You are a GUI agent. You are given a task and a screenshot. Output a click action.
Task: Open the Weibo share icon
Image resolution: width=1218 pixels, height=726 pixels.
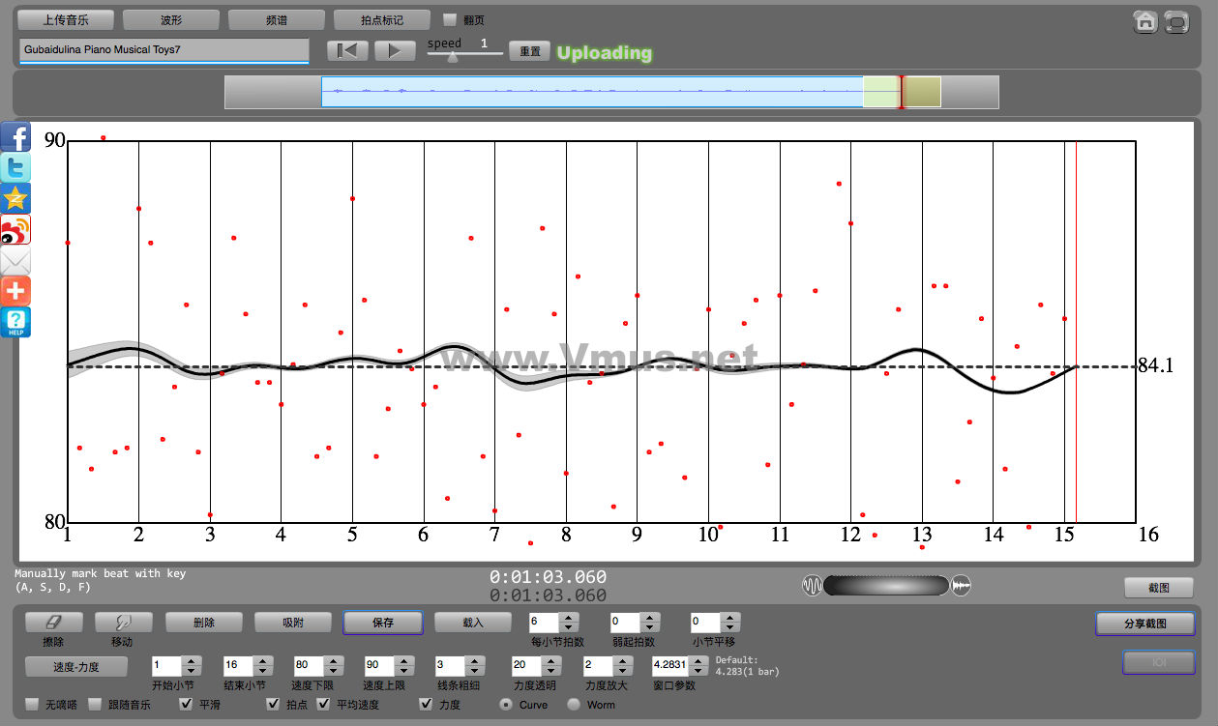tap(15, 230)
